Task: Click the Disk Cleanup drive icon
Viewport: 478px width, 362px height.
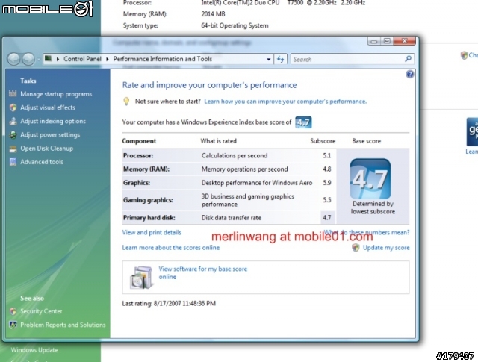Action: (x=13, y=149)
